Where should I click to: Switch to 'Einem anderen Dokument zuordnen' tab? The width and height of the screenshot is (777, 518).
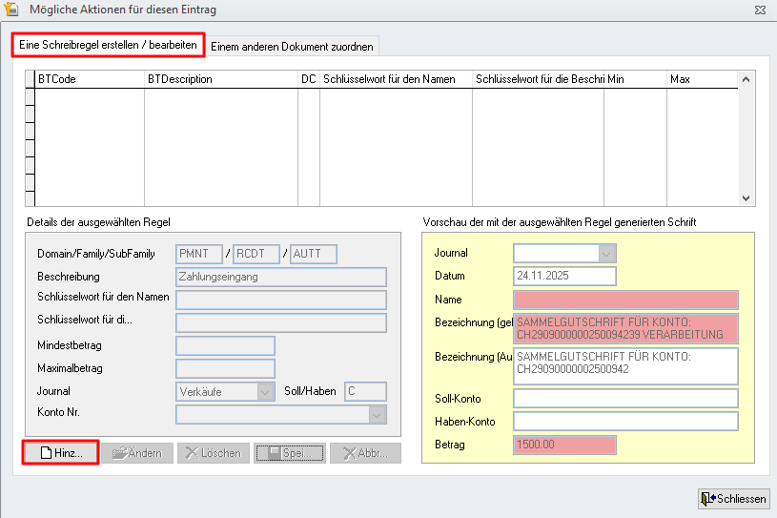point(294,46)
